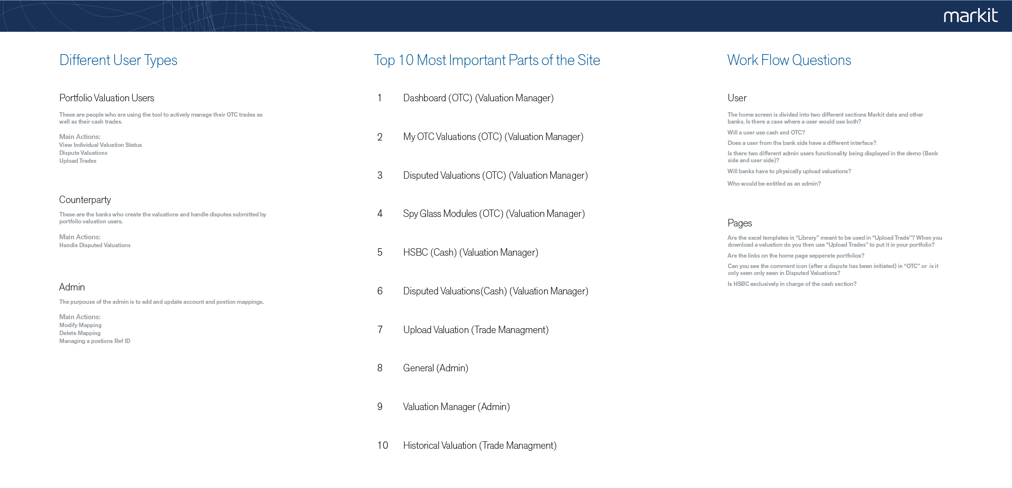
Task: Choose Disputed Valuations (OTC) item
Action: click(495, 176)
